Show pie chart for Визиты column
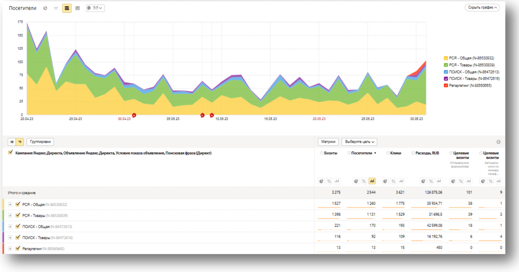This screenshot has height=272, width=519. [x=321, y=181]
